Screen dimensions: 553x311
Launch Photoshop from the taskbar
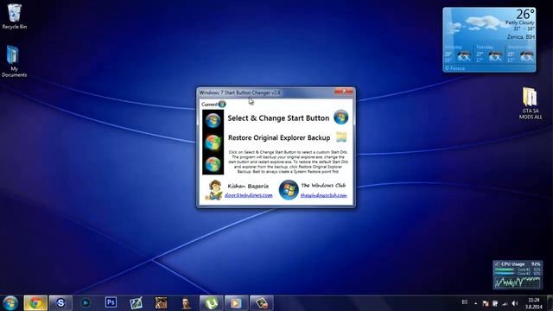111,302
